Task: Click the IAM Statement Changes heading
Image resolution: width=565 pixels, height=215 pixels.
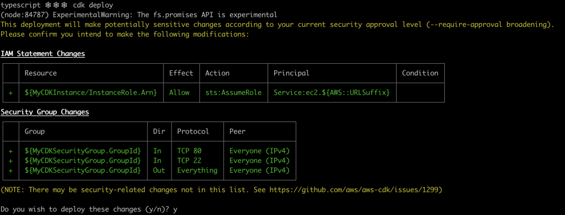Action: tap(43, 54)
